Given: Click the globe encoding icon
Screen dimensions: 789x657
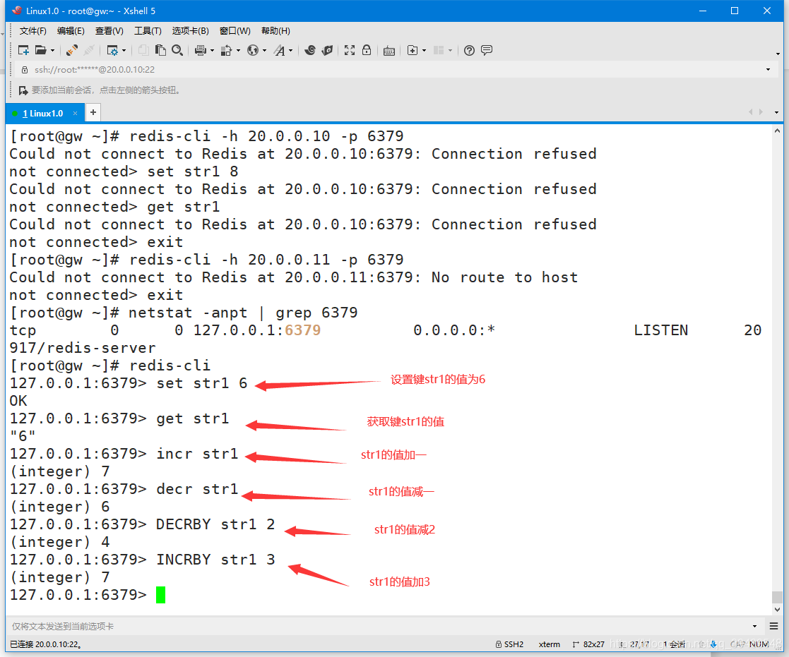Looking at the screenshot, I should 253,50.
